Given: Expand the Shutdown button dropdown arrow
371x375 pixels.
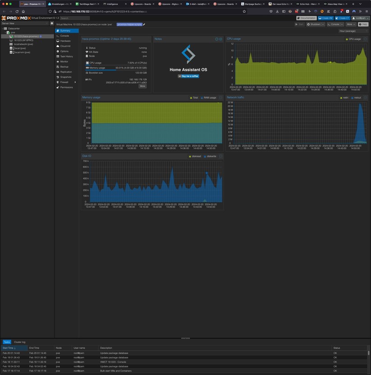Looking at the screenshot, I should tap(323, 24).
